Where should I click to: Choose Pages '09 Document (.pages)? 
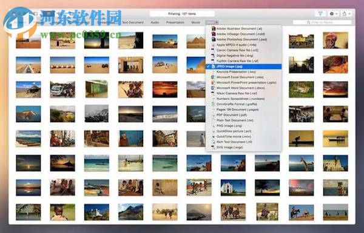pos(243,110)
